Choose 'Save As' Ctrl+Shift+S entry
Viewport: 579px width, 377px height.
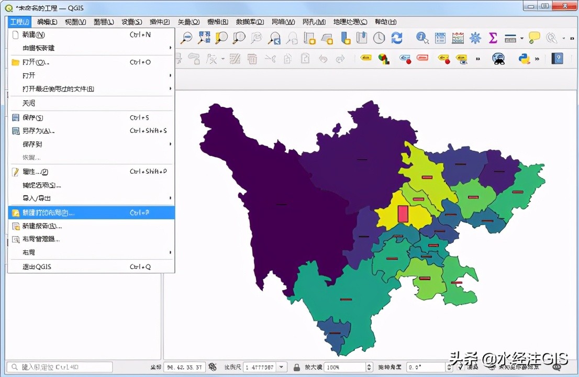click(x=91, y=131)
